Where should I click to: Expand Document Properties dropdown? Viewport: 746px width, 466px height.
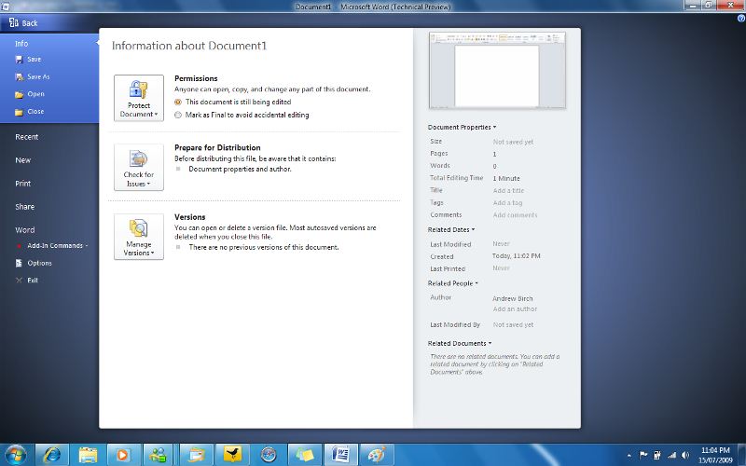click(462, 128)
